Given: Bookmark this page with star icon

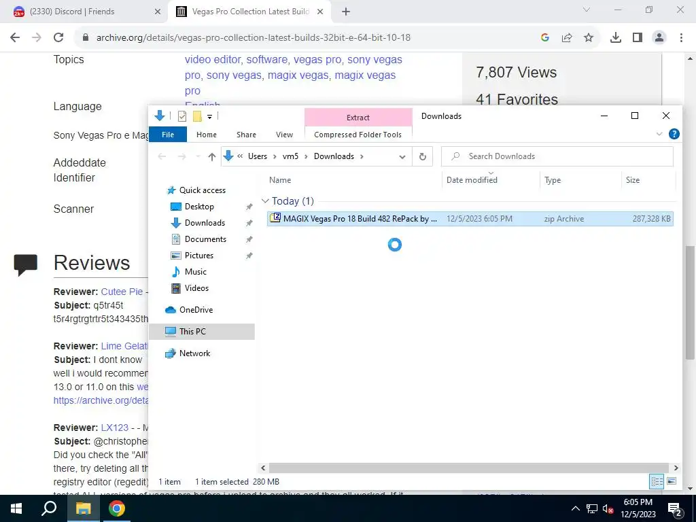Looking at the screenshot, I should (x=589, y=38).
